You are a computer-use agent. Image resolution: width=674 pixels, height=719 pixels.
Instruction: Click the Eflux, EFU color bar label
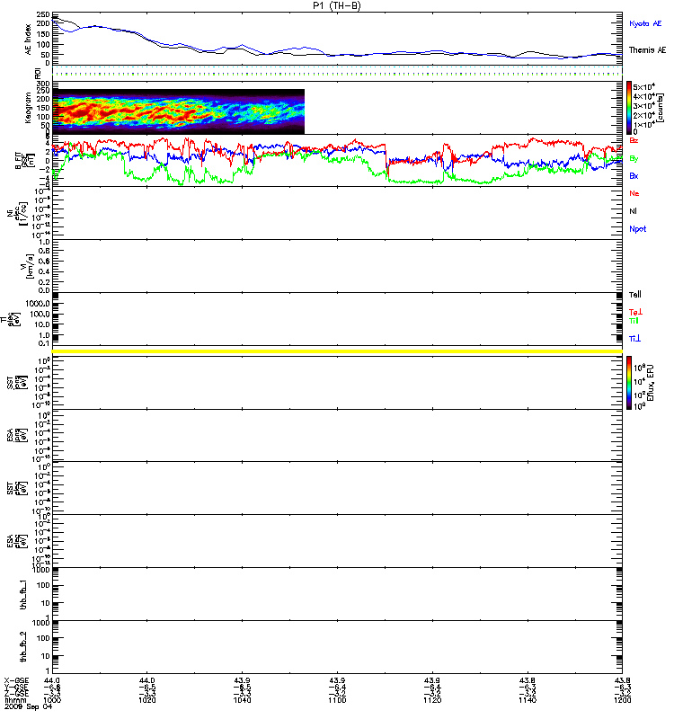(651, 383)
